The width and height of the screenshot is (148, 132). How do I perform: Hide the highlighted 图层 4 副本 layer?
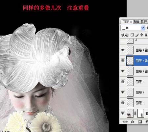click(123, 61)
